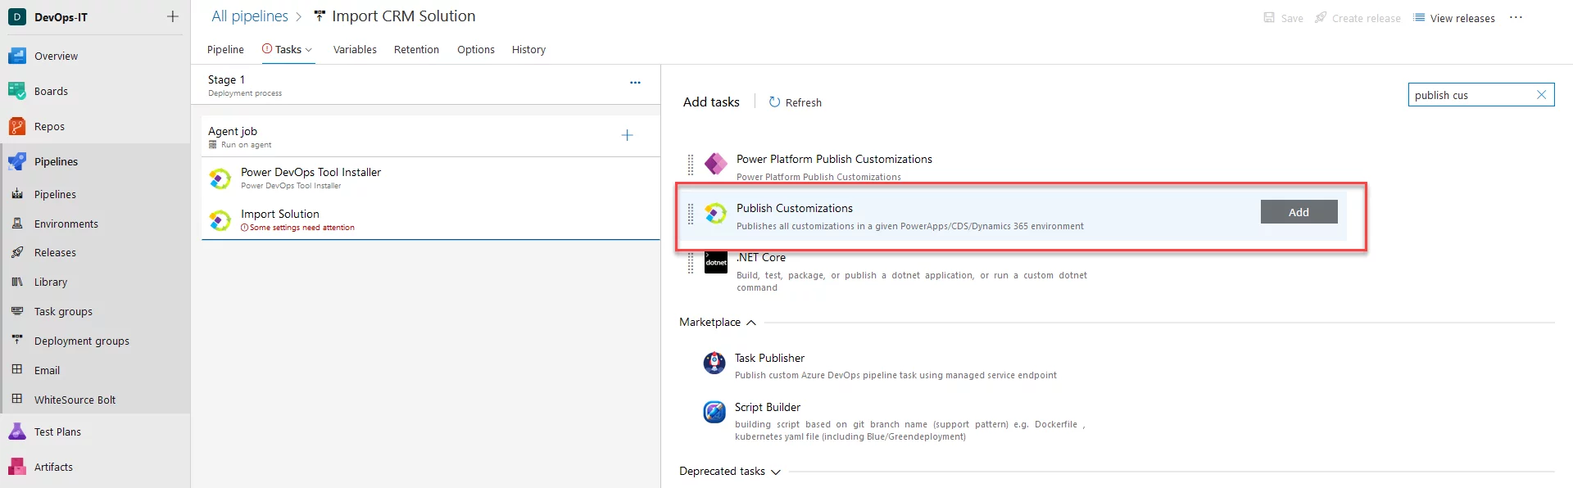
Task: Click the .NET Core dotnet icon
Action: point(716,262)
